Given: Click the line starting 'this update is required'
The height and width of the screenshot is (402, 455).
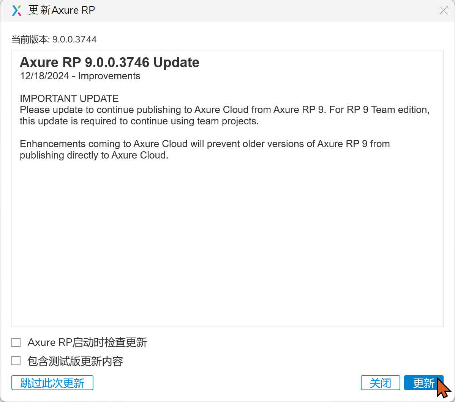Looking at the screenshot, I should (139, 121).
